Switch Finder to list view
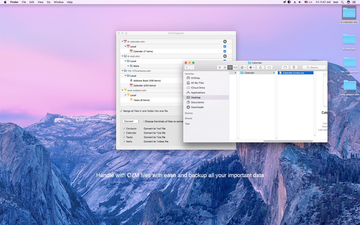Viewport: 360px width, 225px height. pyautogui.click(x=225, y=67)
